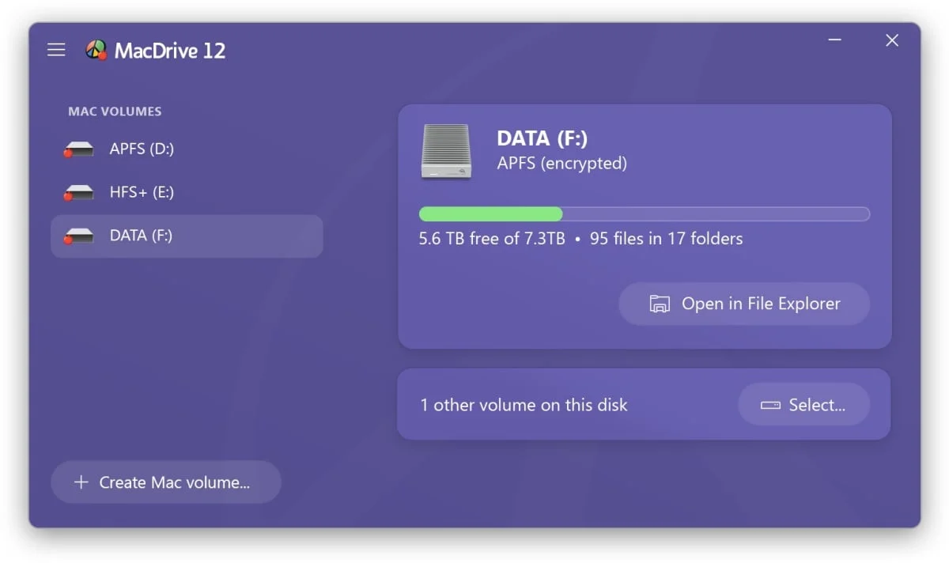The image size is (949, 563).
Task: Select the APFS (D:) volume label
Action: point(142,149)
